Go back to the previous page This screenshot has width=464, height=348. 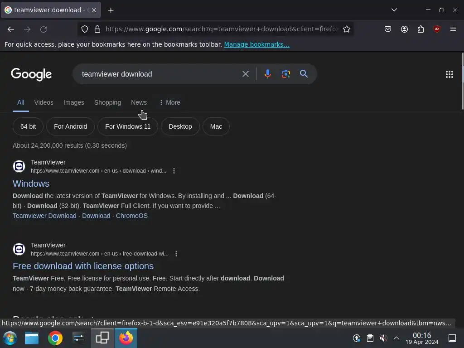(11, 29)
